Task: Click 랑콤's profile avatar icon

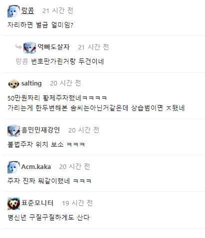Action: click(x=13, y=11)
